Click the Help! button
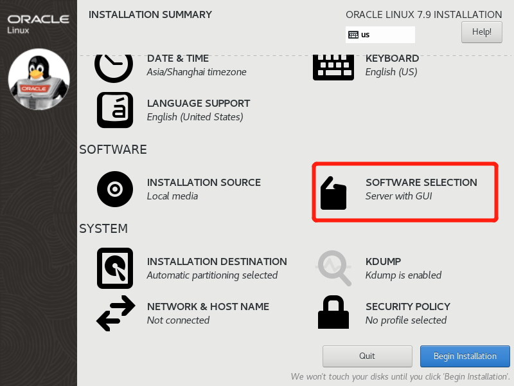 click(x=481, y=32)
